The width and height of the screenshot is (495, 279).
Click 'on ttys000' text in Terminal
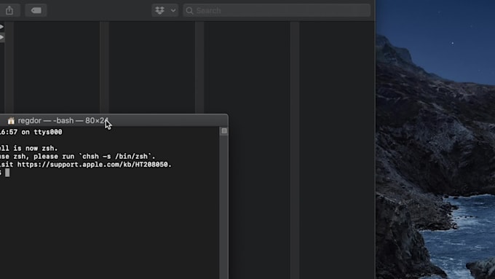[41, 132]
